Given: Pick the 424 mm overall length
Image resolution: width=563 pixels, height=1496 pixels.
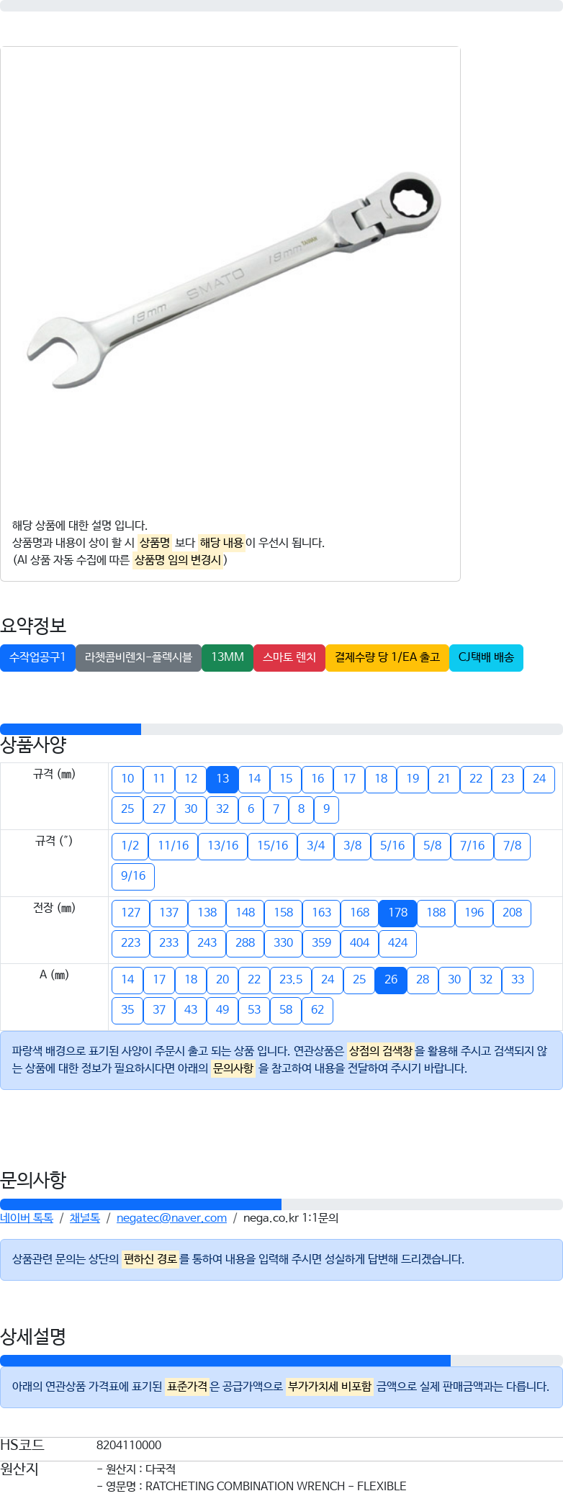Looking at the screenshot, I should tap(398, 943).
